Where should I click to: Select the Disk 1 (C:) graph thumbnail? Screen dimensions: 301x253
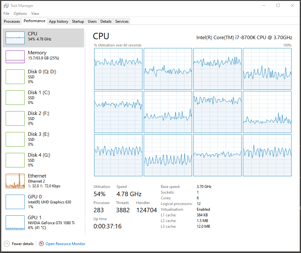[15, 98]
